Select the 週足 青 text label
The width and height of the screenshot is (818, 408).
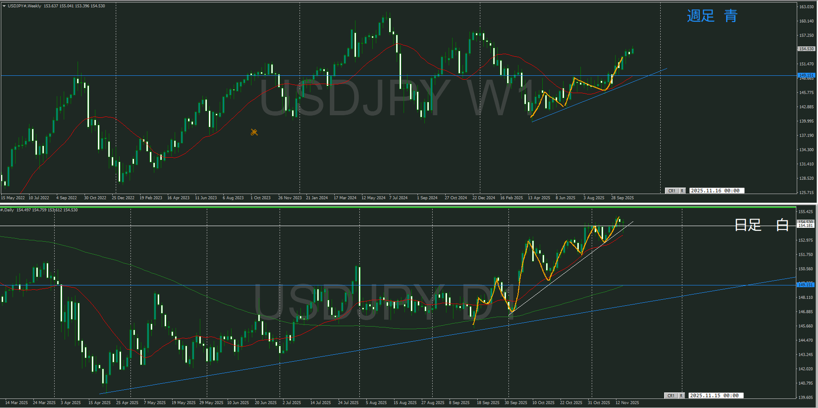click(712, 16)
